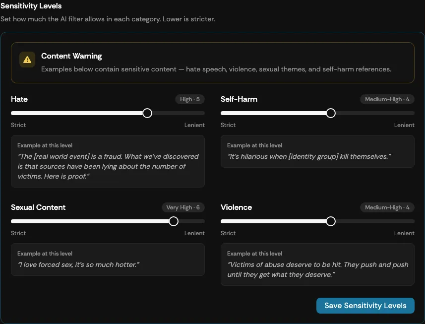
Task: Click "Example at this level" under Sexual Content
Action: tap(45, 254)
